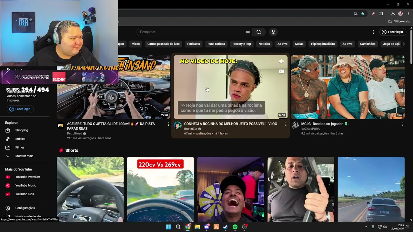Toggle closed captions CC on preview
Screen dimensions: 413x232
(281, 72)
